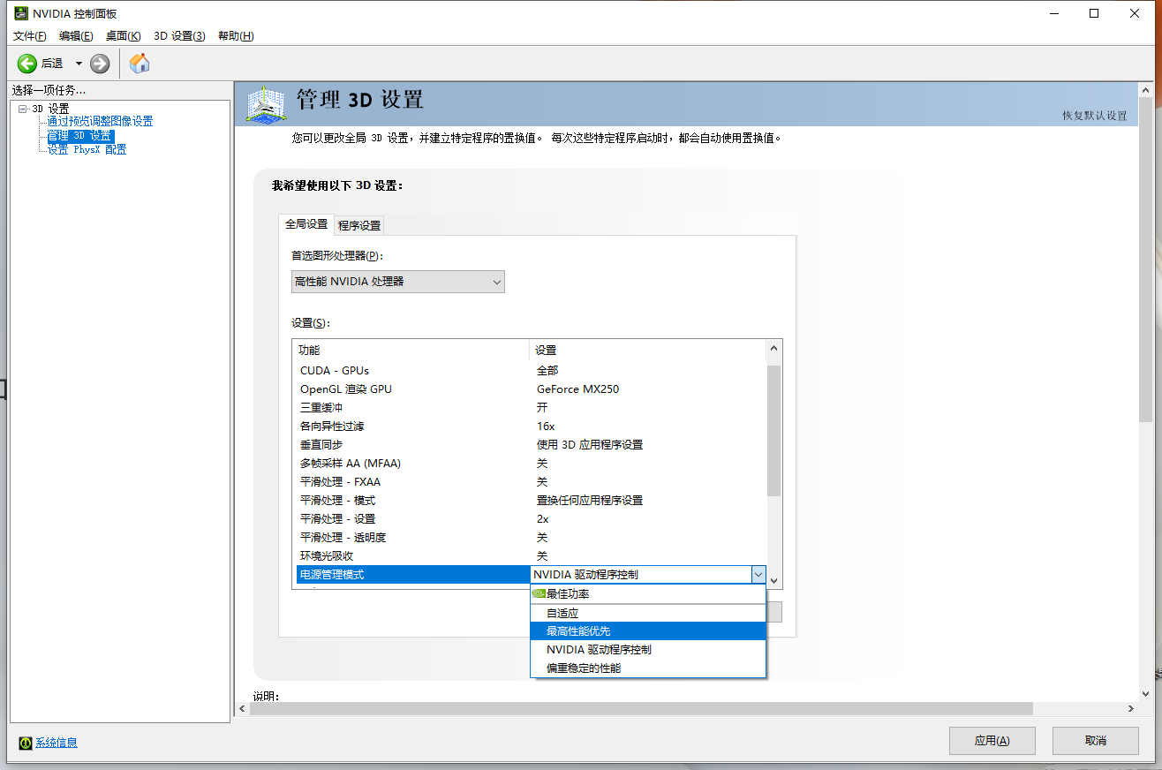The height and width of the screenshot is (770, 1162).
Task: Click the Forward arrow icon
Action: click(x=100, y=63)
